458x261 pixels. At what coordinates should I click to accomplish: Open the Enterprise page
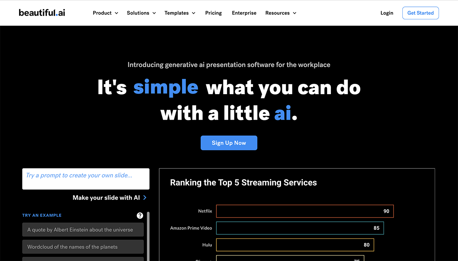click(244, 13)
